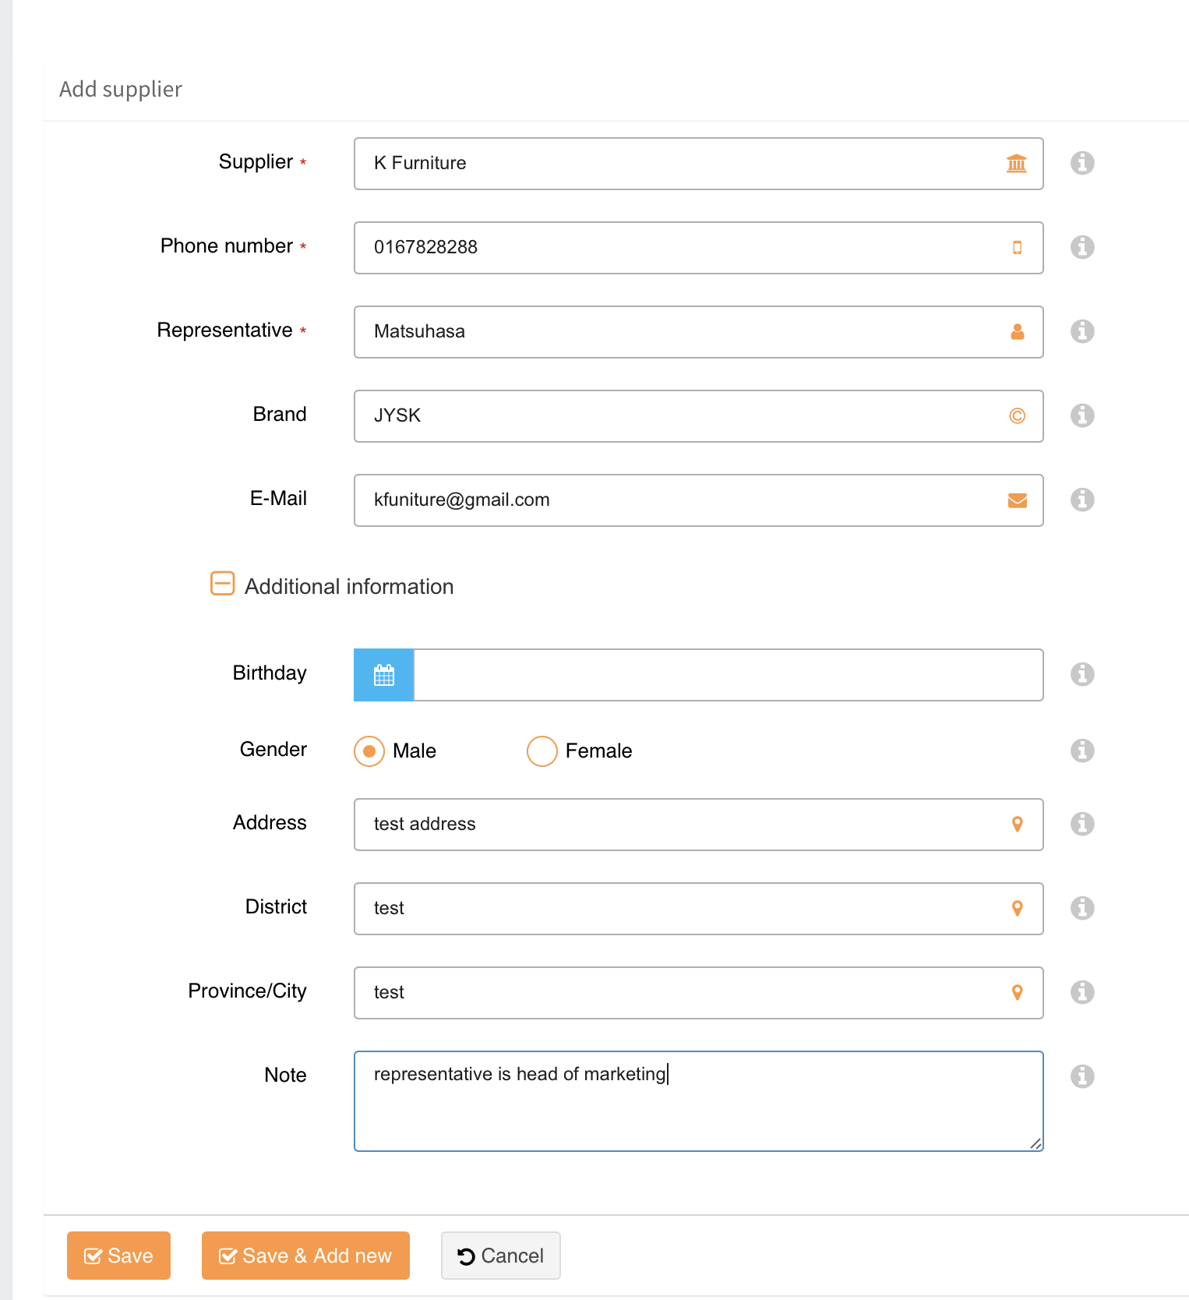Viewport: 1189px width, 1300px height.
Task: Collapse the Additional information section
Action: tap(223, 584)
